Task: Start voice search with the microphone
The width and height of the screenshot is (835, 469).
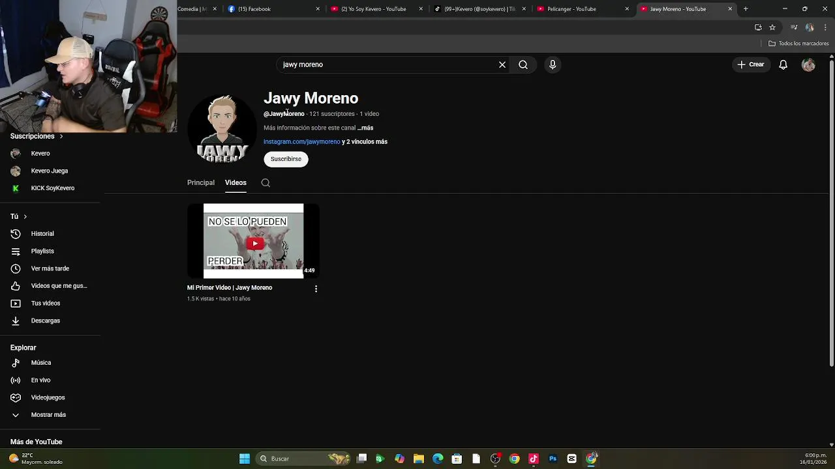Action: coord(553,64)
